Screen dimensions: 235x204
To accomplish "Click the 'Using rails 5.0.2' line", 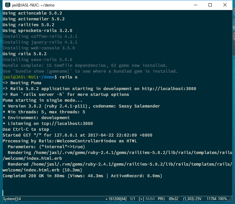I will (25, 54).
